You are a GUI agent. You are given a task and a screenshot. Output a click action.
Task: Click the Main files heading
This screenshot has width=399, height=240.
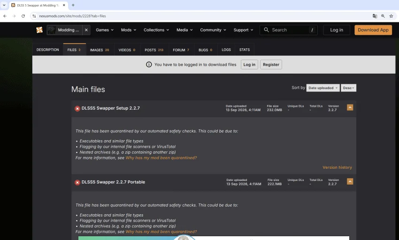pyautogui.click(x=88, y=89)
